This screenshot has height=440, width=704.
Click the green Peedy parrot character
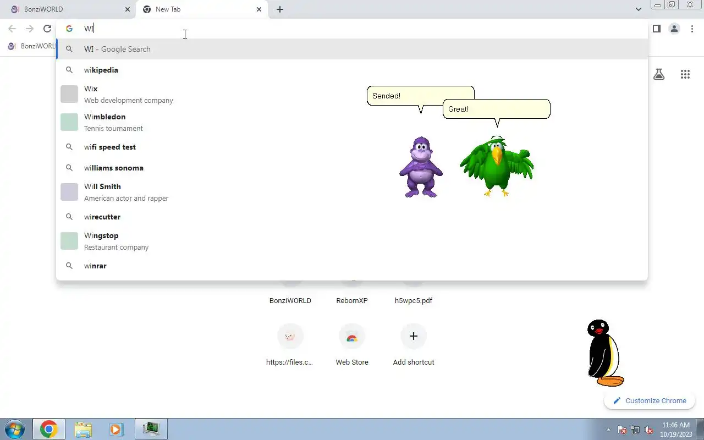pyautogui.click(x=497, y=166)
